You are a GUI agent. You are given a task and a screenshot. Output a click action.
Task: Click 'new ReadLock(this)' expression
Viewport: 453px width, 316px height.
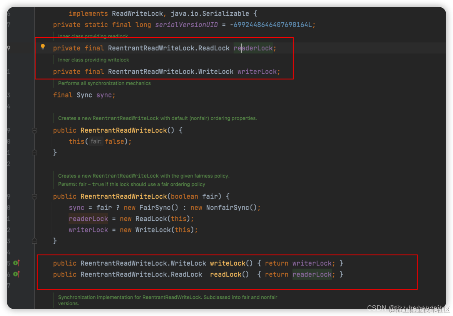[155, 219]
